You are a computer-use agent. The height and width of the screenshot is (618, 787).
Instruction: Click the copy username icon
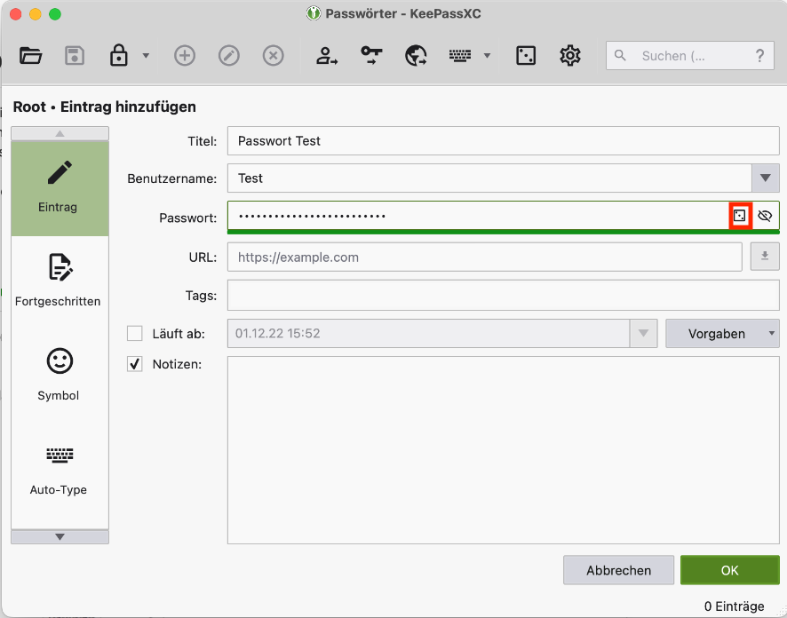click(327, 56)
